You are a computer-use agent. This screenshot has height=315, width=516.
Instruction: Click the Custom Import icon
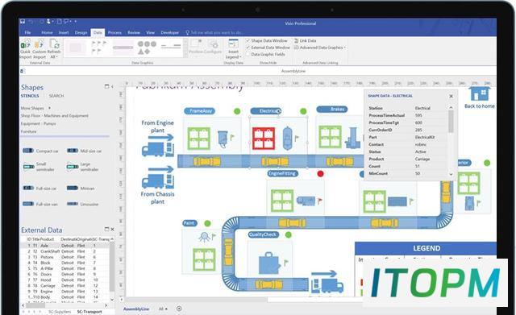[40, 44]
